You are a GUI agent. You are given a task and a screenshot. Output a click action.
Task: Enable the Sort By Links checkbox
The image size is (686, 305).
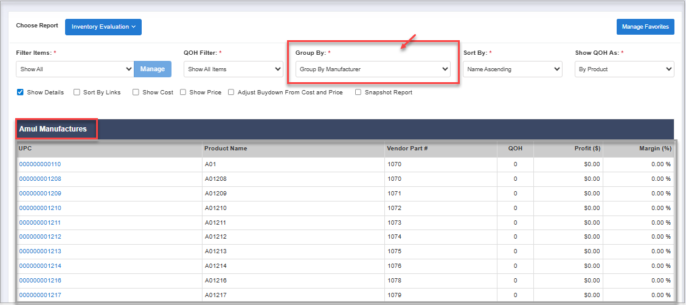click(77, 93)
